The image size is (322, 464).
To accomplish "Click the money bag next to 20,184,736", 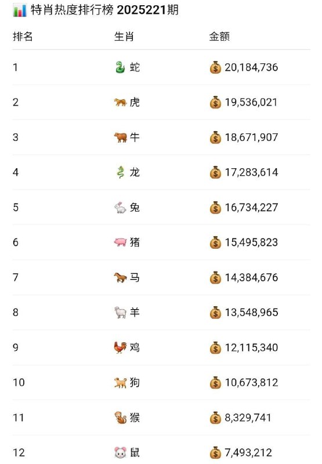I will 215,67.
